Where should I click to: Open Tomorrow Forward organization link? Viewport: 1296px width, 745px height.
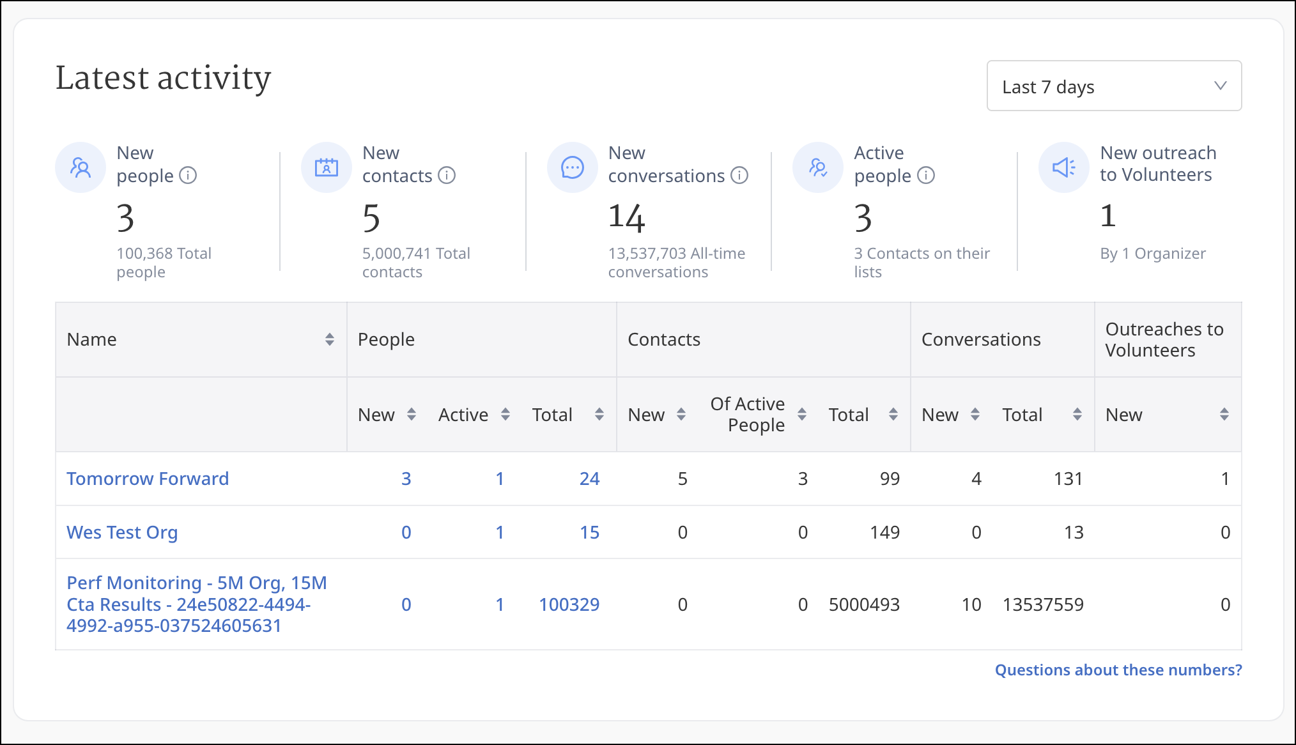148,479
